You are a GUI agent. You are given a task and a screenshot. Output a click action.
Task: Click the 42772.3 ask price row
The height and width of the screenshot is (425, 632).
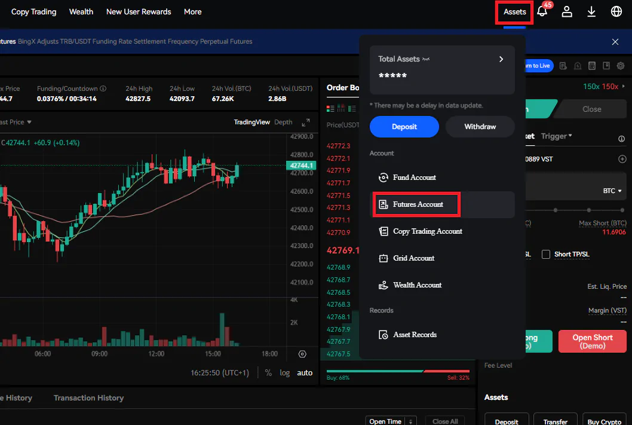(x=338, y=146)
